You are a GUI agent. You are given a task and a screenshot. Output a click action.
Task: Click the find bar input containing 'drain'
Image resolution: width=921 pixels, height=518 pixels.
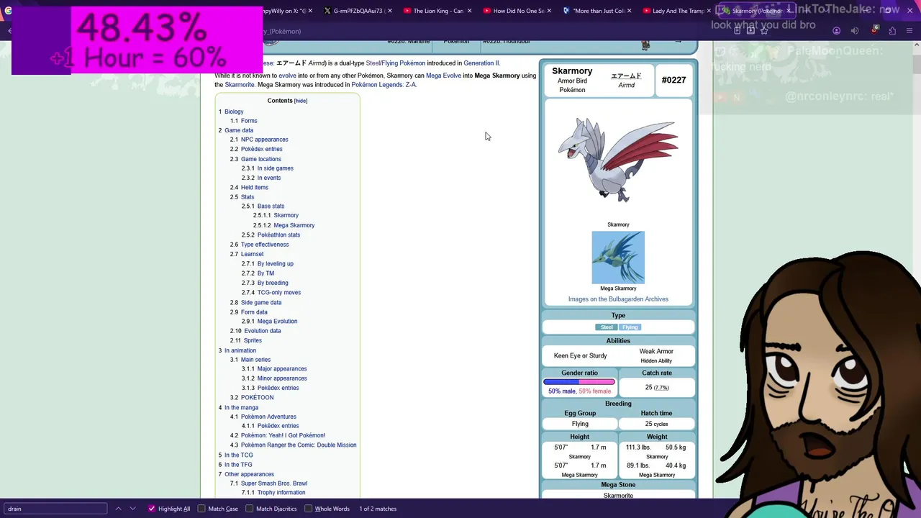(x=55, y=509)
